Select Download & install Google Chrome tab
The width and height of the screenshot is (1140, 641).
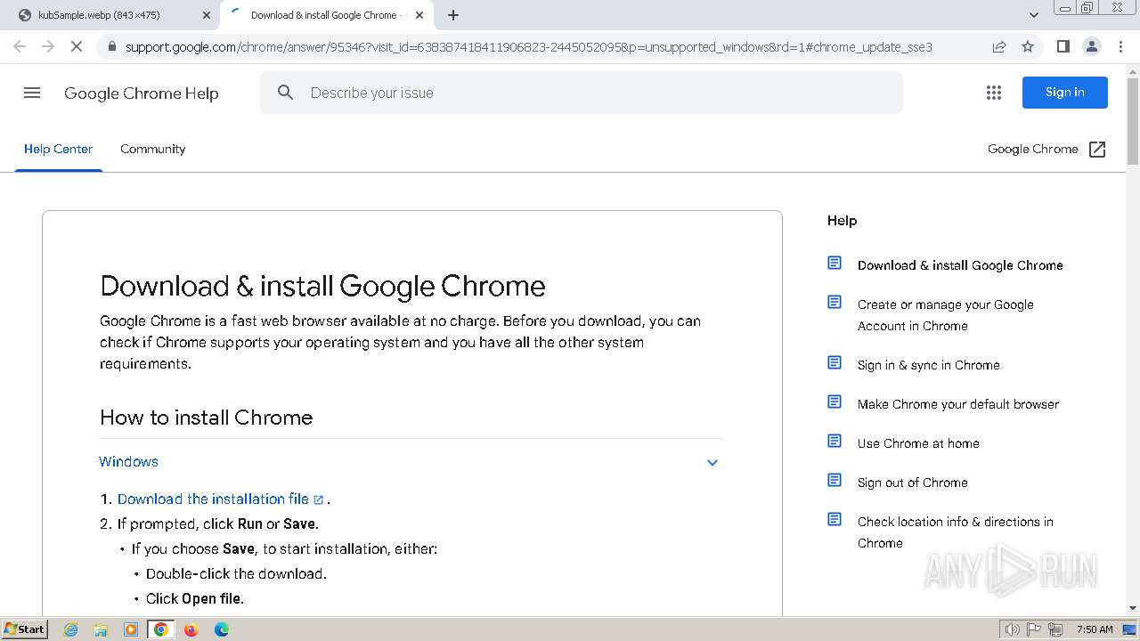328,15
